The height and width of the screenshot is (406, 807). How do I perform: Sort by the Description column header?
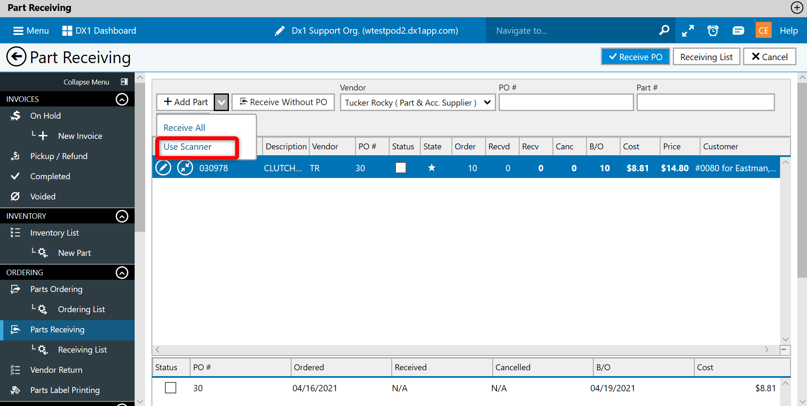(286, 146)
